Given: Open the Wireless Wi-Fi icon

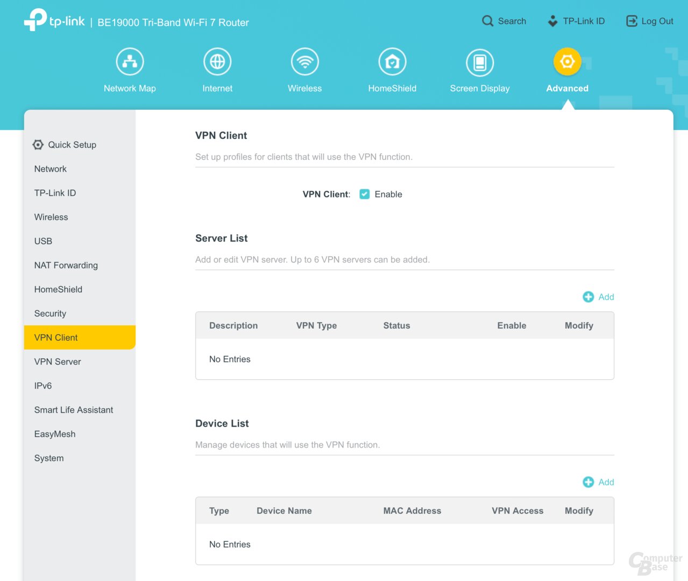Looking at the screenshot, I should tap(304, 62).
